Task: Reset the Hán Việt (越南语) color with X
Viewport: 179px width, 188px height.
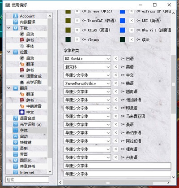Action: pos(132,30)
